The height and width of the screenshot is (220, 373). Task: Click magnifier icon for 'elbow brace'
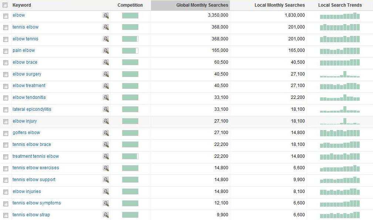pos(106,63)
